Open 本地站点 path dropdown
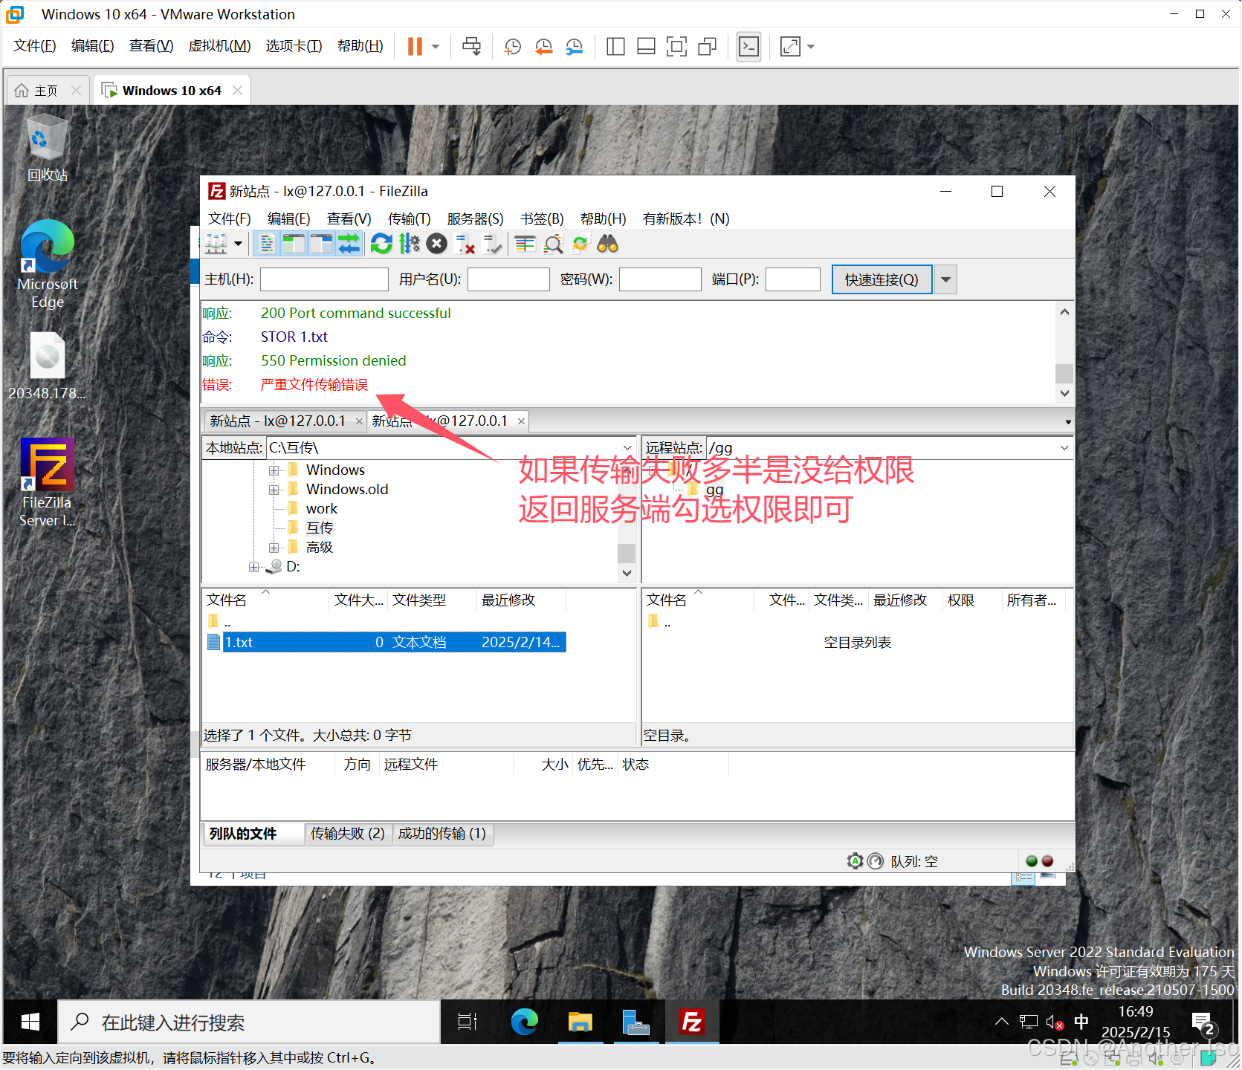The width and height of the screenshot is (1242, 1070). (x=627, y=447)
